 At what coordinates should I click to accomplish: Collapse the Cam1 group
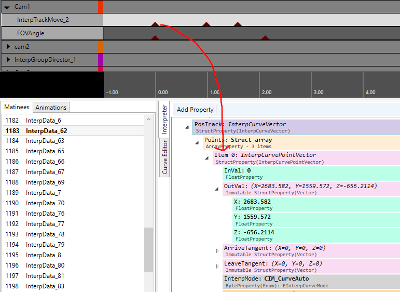pos(7,7)
